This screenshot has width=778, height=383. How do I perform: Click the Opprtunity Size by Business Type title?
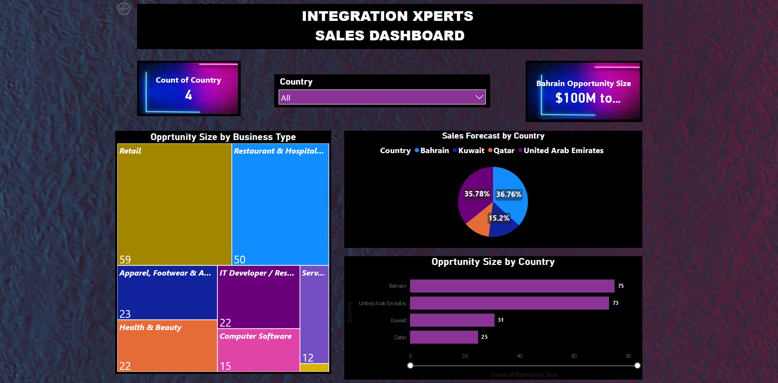[x=223, y=137]
